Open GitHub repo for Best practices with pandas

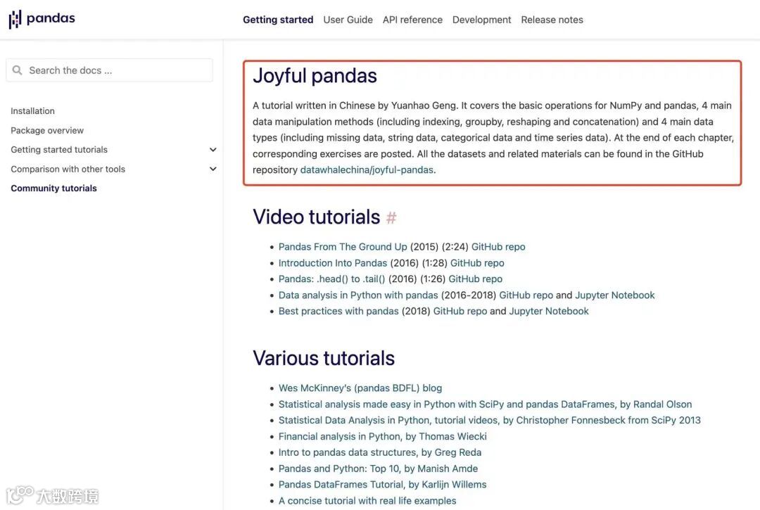[x=460, y=312]
